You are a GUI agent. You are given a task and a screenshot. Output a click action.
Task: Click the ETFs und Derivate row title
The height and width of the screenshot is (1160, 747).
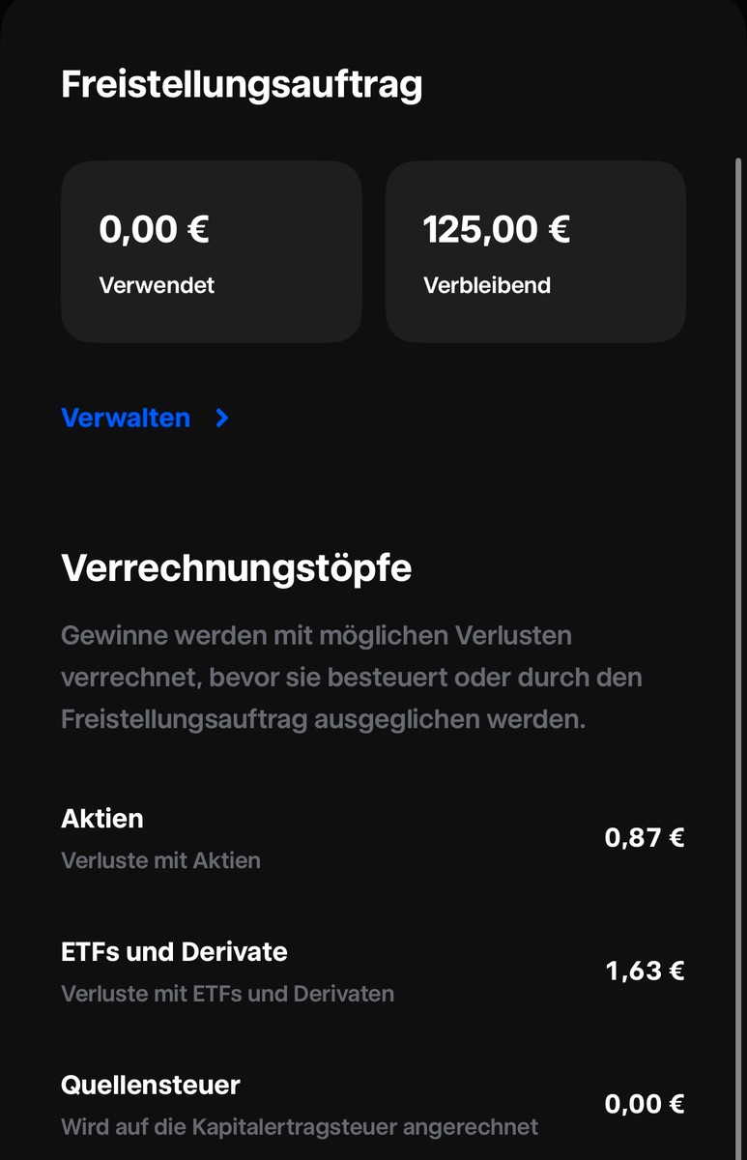[x=174, y=952]
